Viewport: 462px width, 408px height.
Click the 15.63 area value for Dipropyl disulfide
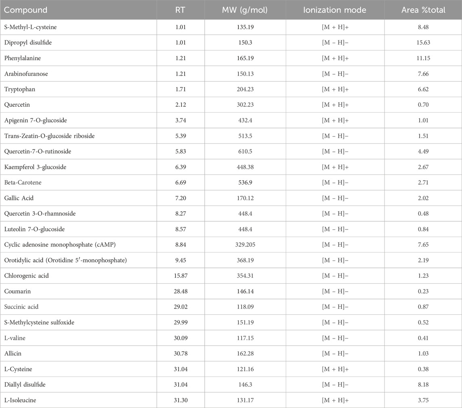tap(423, 43)
